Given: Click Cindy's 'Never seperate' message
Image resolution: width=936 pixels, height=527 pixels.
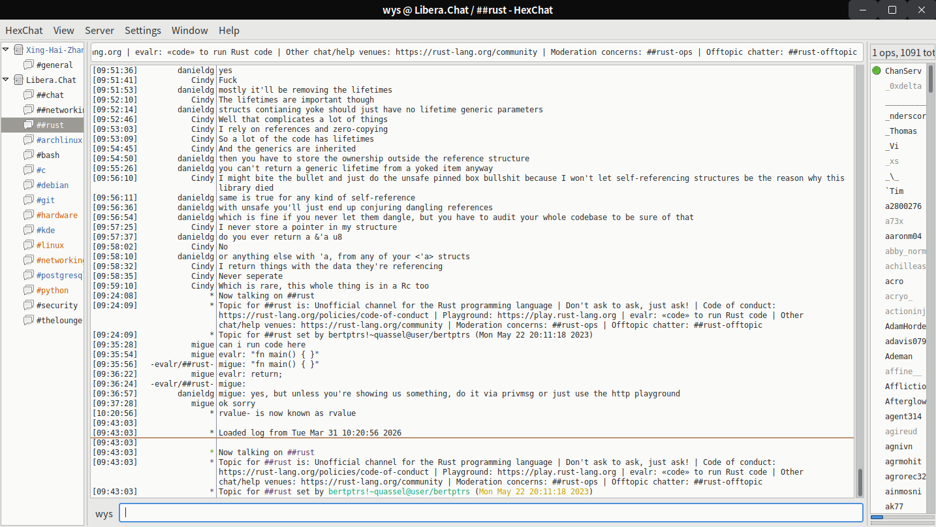Looking at the screenshot, I should click(252, 276).
